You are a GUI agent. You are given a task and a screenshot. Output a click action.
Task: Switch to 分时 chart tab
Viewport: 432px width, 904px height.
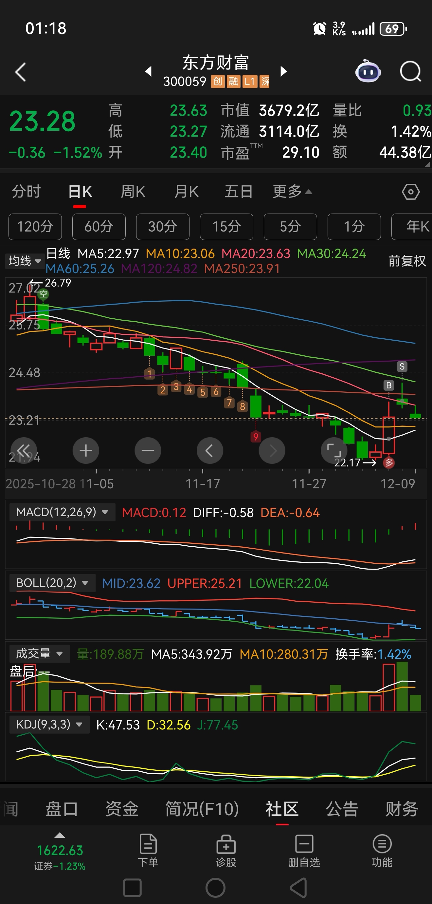26,192
